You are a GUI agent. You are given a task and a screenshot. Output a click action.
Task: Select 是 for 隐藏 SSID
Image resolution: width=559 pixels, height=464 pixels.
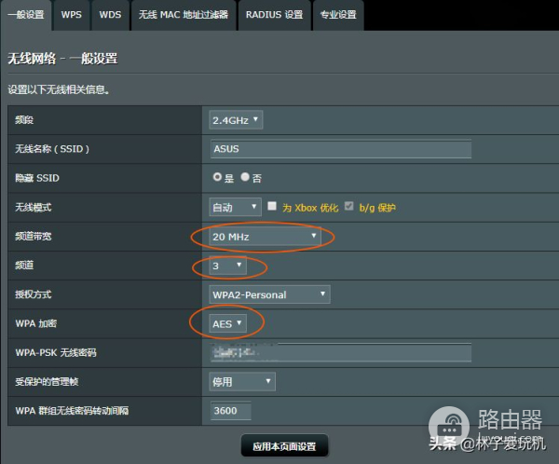tap(217, 176)
